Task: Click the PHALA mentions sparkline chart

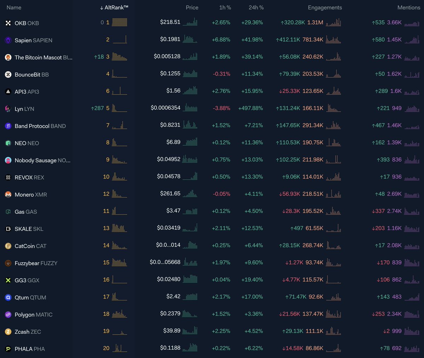Action: coord(412,348)
